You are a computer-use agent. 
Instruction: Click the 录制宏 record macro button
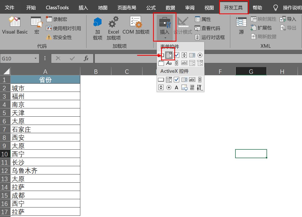point(57,19)
